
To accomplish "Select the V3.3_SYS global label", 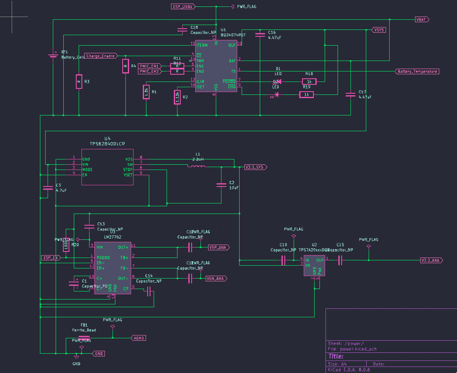I will (x=256, y=167).
